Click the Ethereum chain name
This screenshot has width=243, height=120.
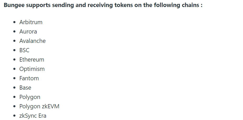coord(32,60)
